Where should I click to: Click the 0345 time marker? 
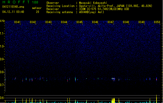coord(80,22)
